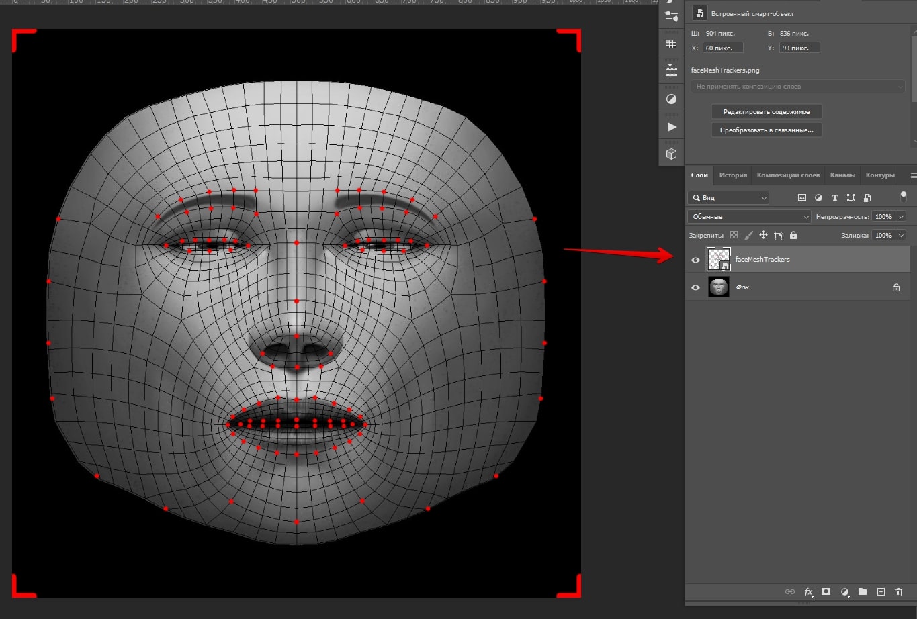Click the Непрозрачность 100% value field
Screen dimensions: 917x619
click(883, 216)
